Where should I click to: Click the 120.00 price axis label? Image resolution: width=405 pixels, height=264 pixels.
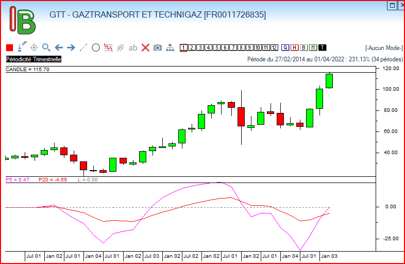[x=391, y=69]
